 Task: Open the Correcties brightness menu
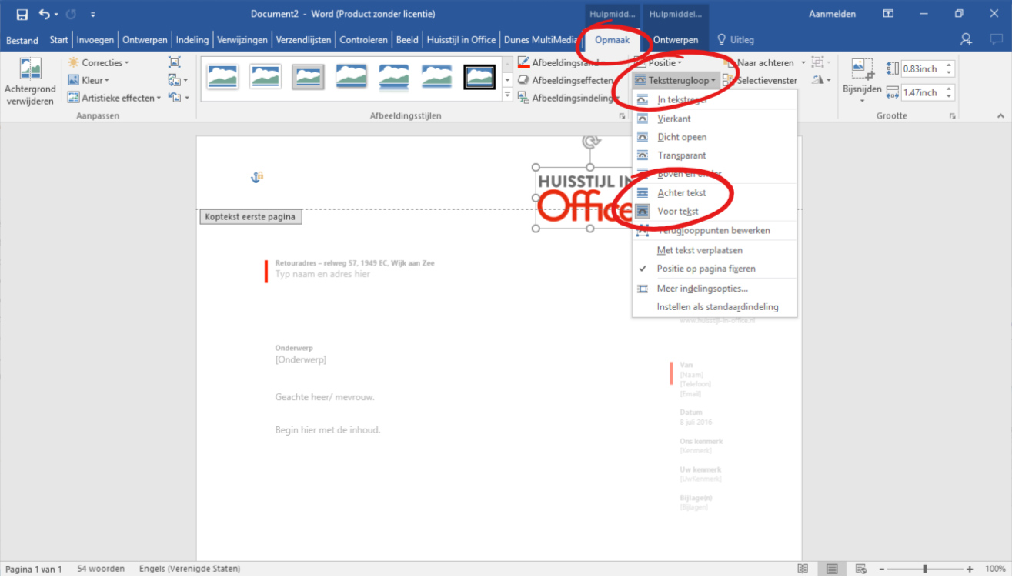tap(99, 62)
